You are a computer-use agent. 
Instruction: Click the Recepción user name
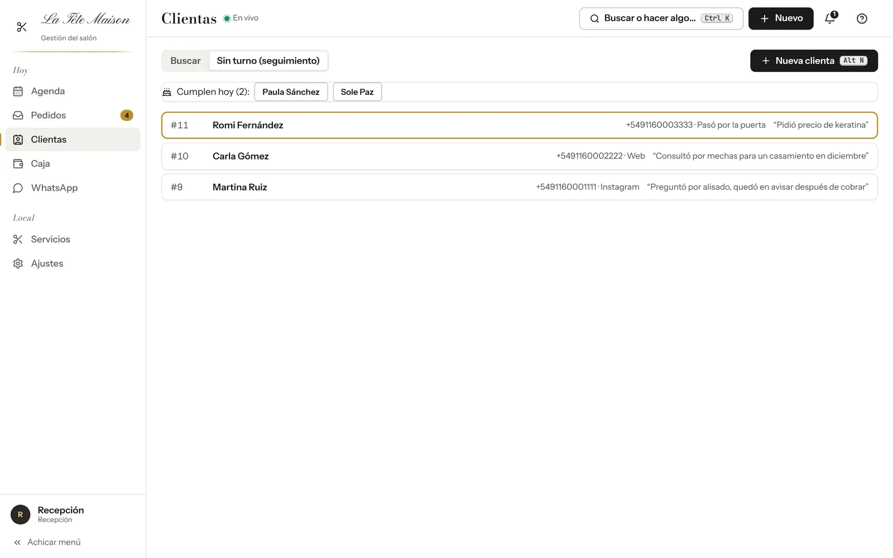tap(61, 510)
